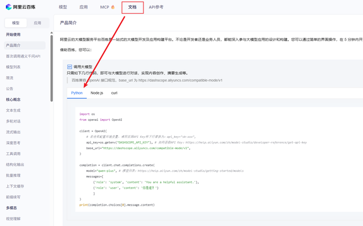Screen dimensions: 363x226
Task: Open 文本生成 in the sidebar
Action: click(x=13, y=111)
